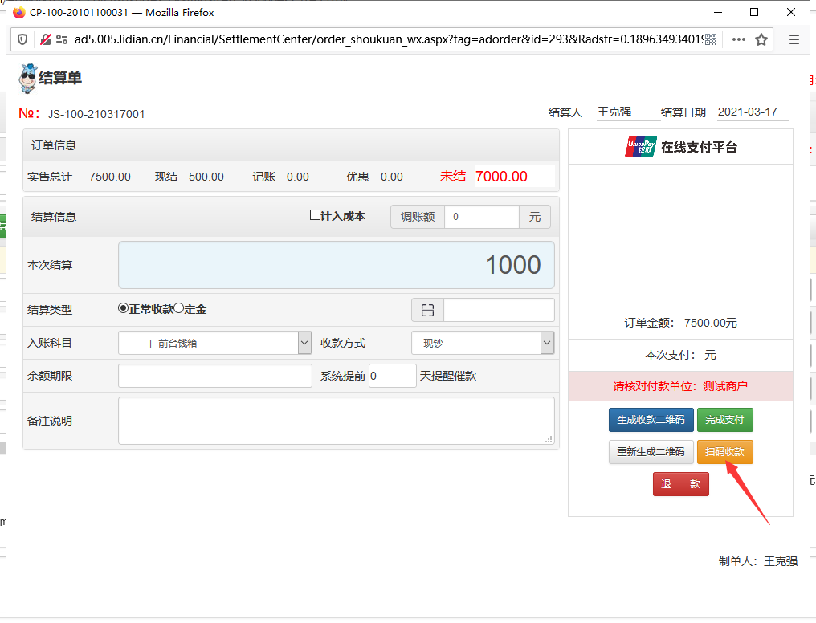Minimize the Firefox window
This screenshot has height=623, width=816.
click(718, 13)
